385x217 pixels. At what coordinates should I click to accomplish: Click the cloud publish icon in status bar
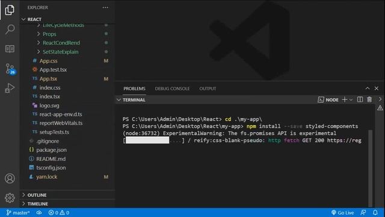[39, 213]
